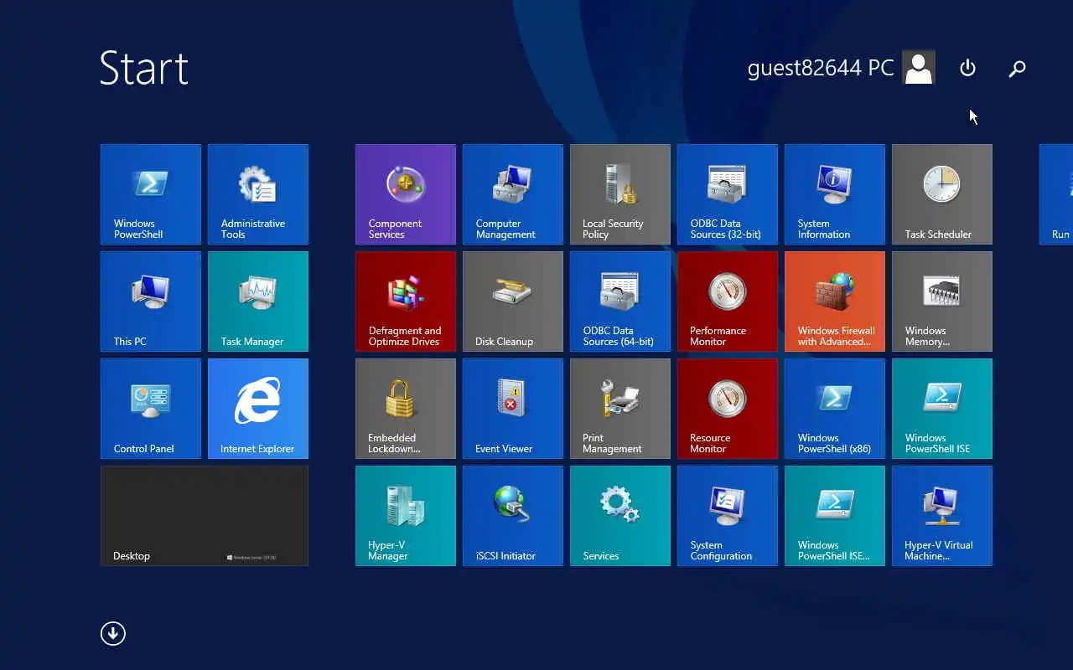Launch the This PC tile
The width and height of the screenshot is (1073, 670).
(x=151, y=301)
